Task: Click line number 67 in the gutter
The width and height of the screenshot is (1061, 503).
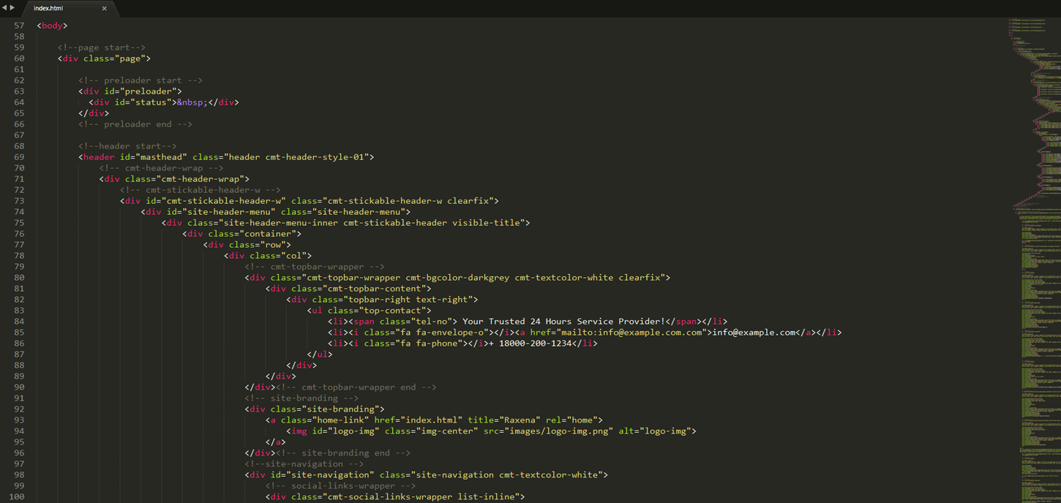Action: tap(19, 135)
